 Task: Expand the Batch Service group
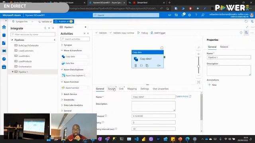click(x=62, y=94)
